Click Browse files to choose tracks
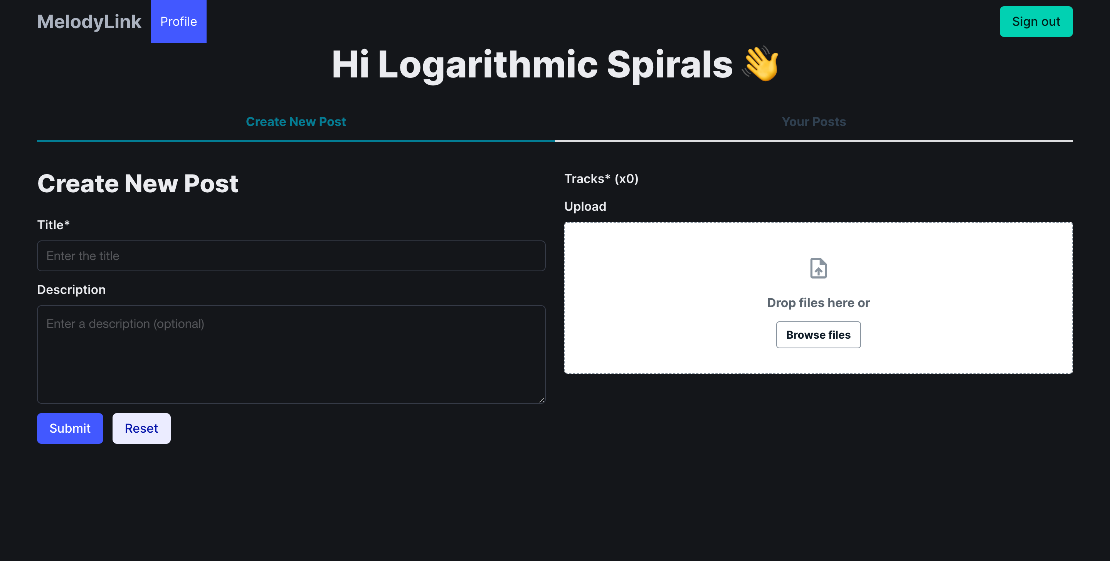The height and width of the screenshot is (561, 1110). pos(818,335)
